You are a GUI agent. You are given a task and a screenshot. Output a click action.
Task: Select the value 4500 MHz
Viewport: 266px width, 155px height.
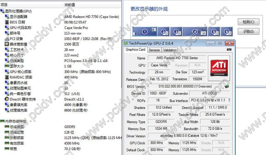[x=72, y=143]
